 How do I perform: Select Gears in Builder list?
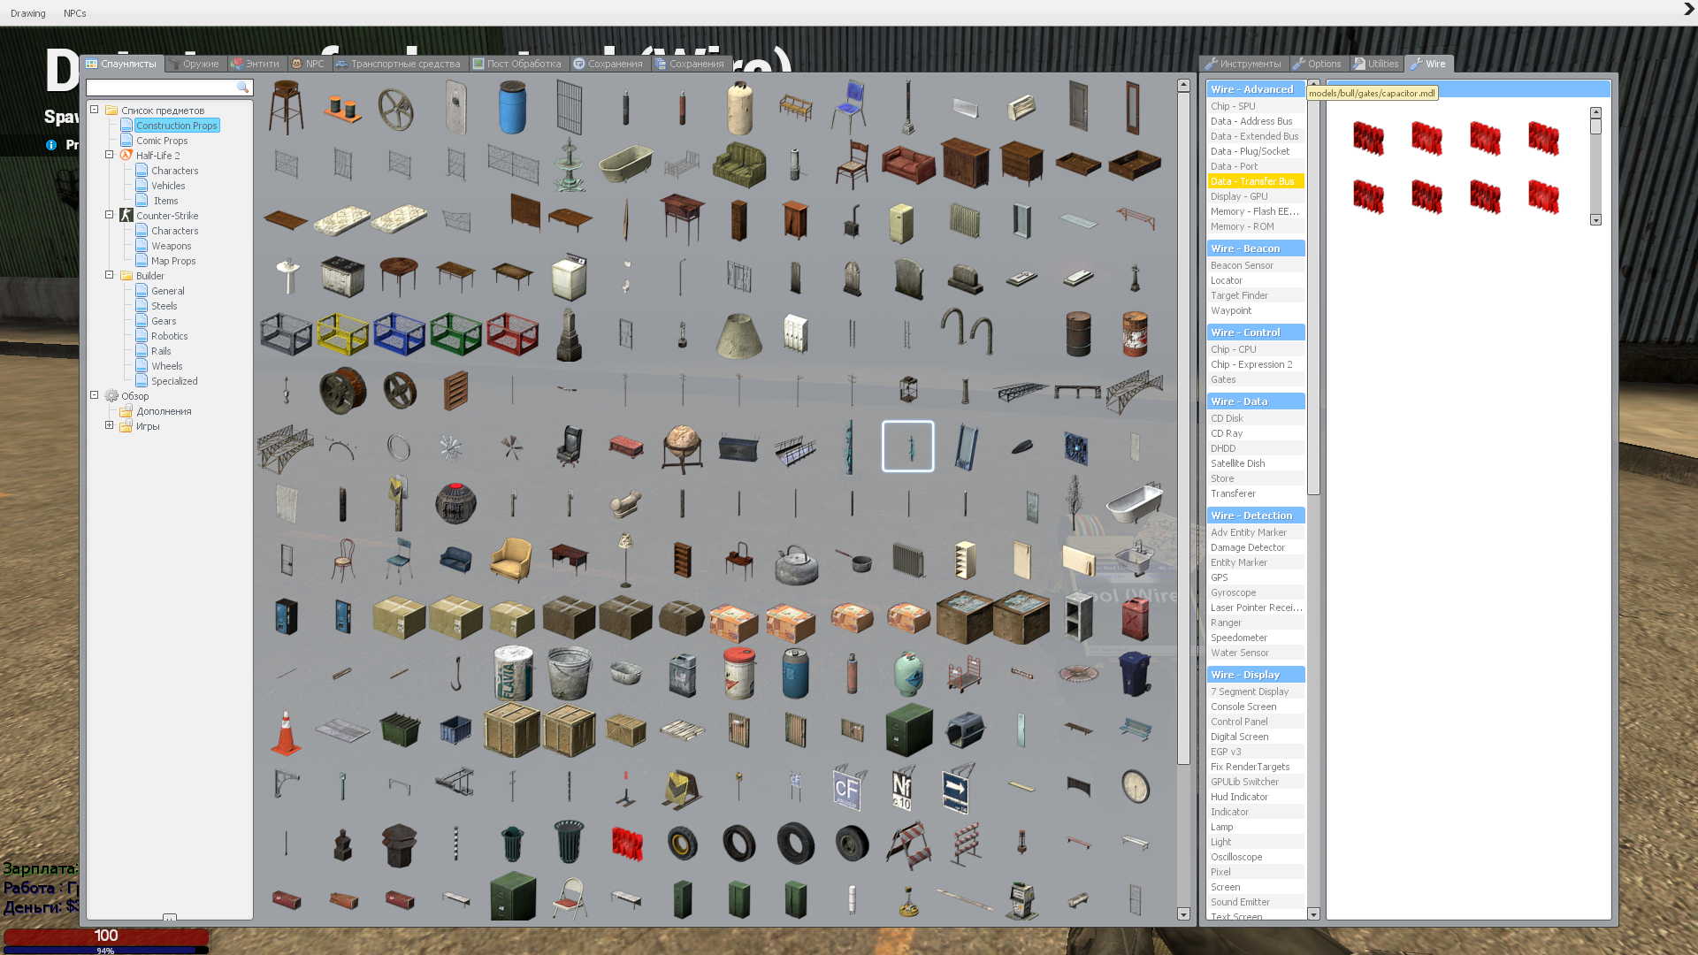(x=164, y=321)
